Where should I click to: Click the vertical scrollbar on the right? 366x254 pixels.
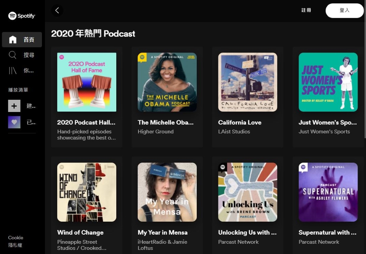click(364, 70)
